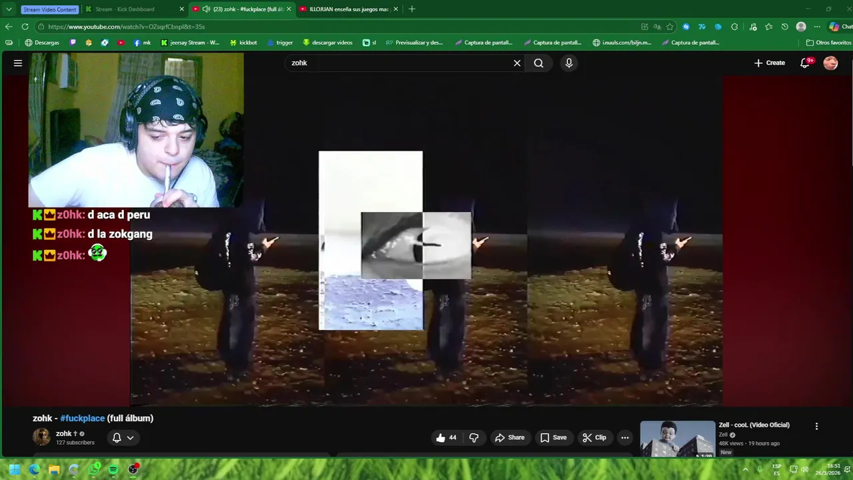853x480 pixels.
Task: Add this page to favorites with star
Action: [x=670, y=27]
